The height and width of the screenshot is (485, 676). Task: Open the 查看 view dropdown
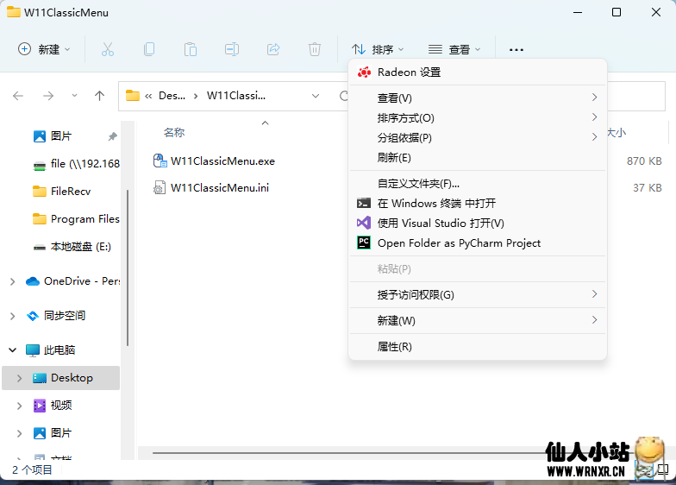click(454, 50)
